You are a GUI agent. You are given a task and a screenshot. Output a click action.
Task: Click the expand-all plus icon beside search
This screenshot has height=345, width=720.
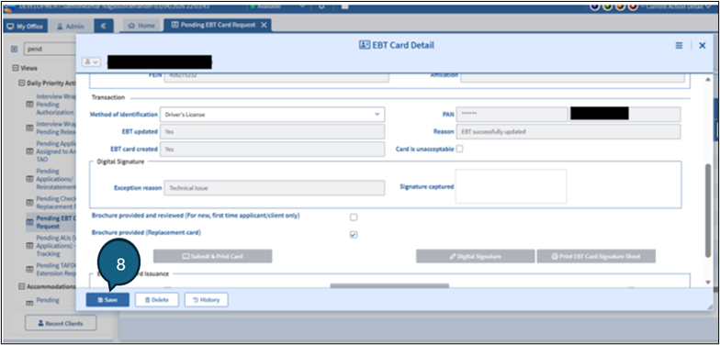[x=14, y=49]
